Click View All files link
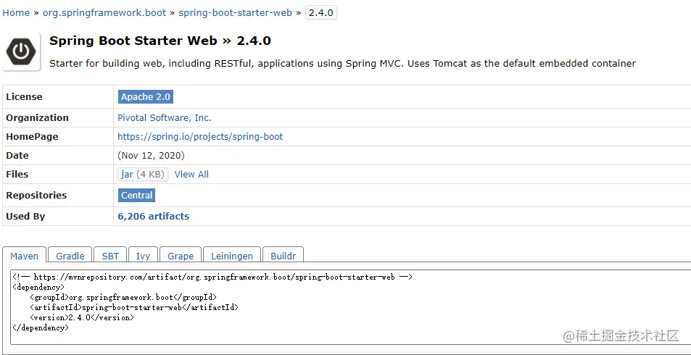Screen dimensions: 691x355 (191, 174)
